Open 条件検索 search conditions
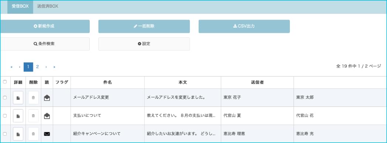 [x=45, y=44]
